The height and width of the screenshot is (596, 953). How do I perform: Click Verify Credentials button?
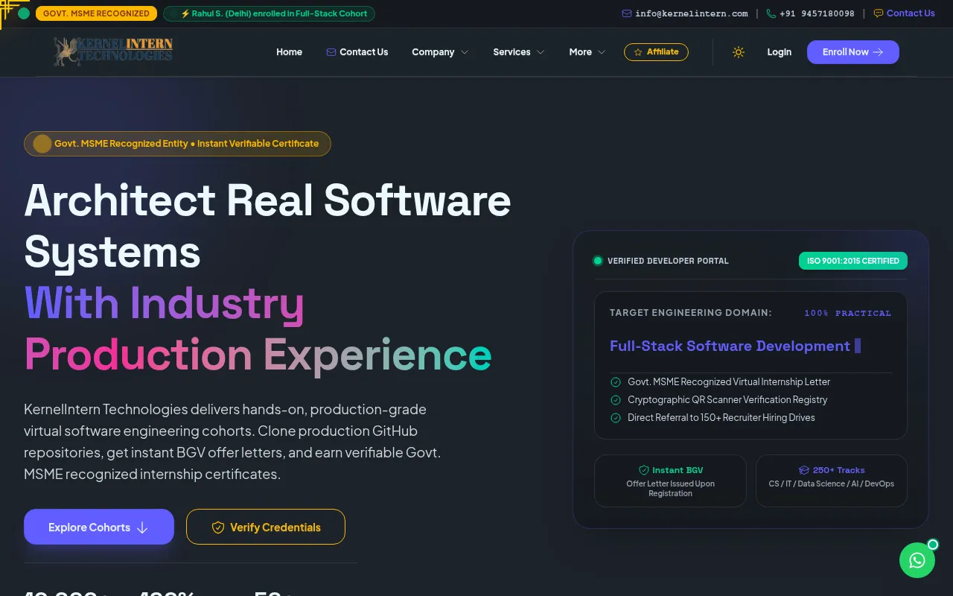click(266, 527)
